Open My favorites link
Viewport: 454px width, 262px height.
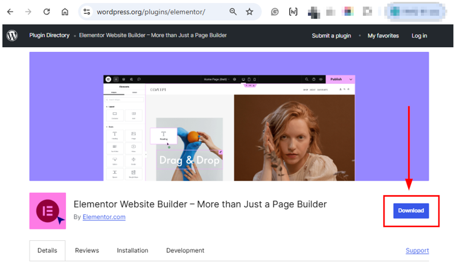[x=383, y=36]
